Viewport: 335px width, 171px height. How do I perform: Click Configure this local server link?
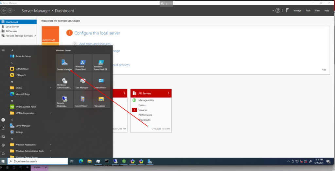click(97, 33)
